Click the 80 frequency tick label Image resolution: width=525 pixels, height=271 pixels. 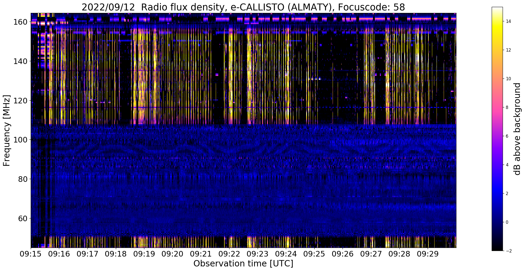23,179
